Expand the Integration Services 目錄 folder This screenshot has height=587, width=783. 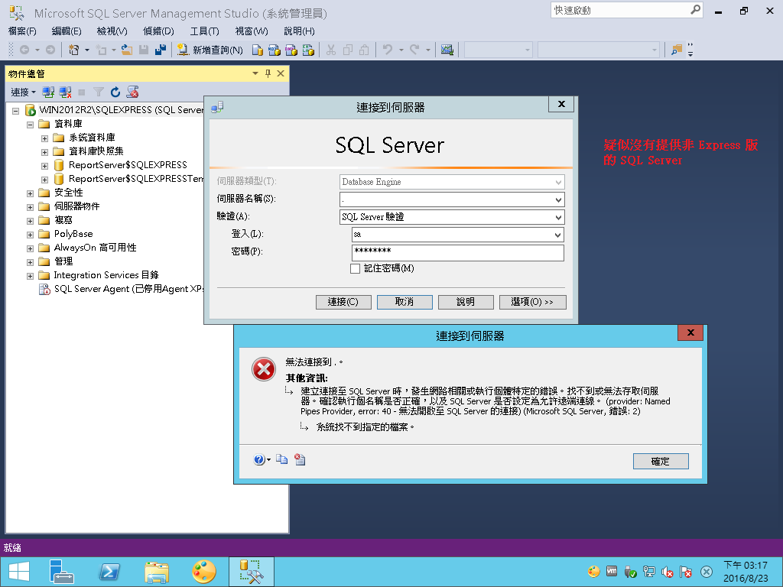click(30, 275)
